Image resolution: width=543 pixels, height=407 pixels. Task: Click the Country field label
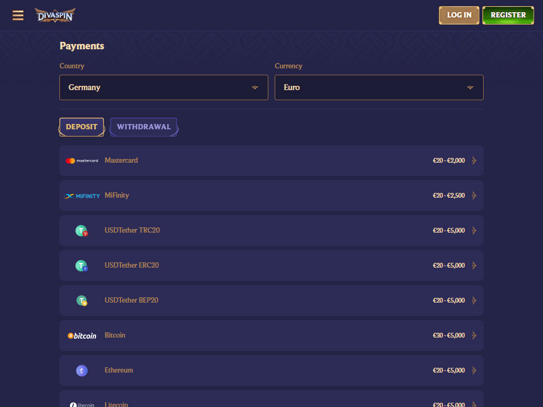(x=72, y=66)
